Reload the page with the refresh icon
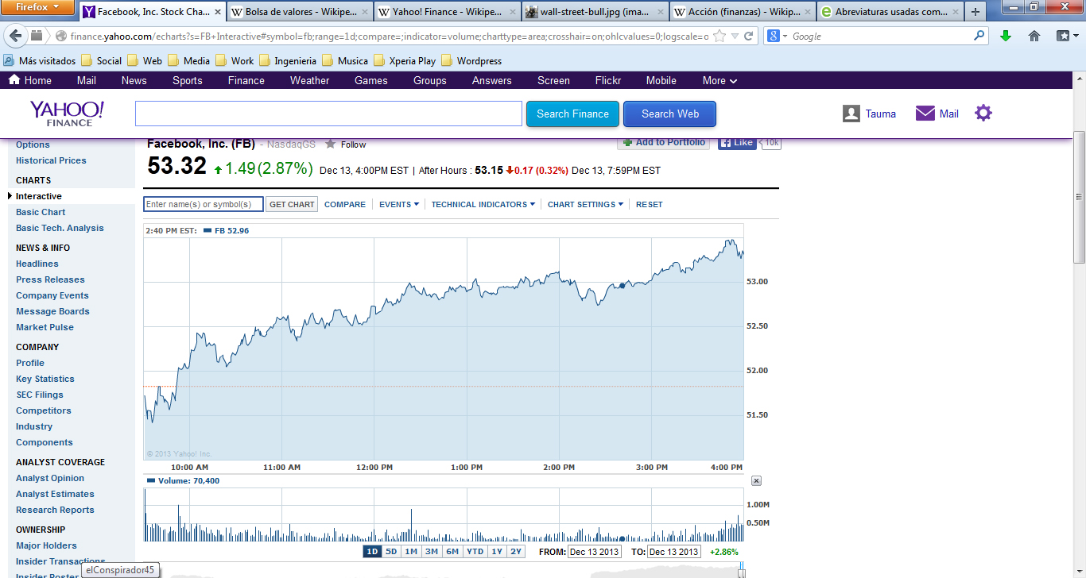 (748, 37)
